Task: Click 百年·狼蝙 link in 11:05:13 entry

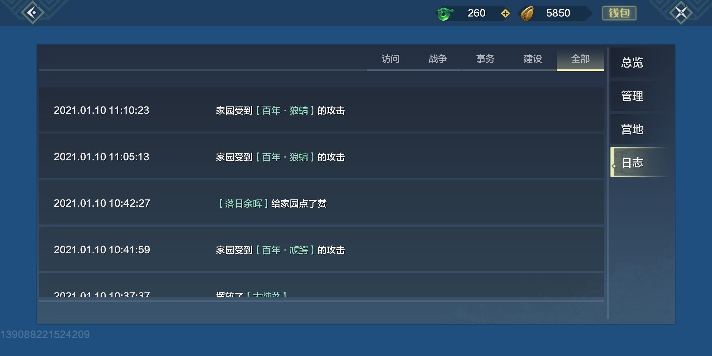Action: coord(285,157)
